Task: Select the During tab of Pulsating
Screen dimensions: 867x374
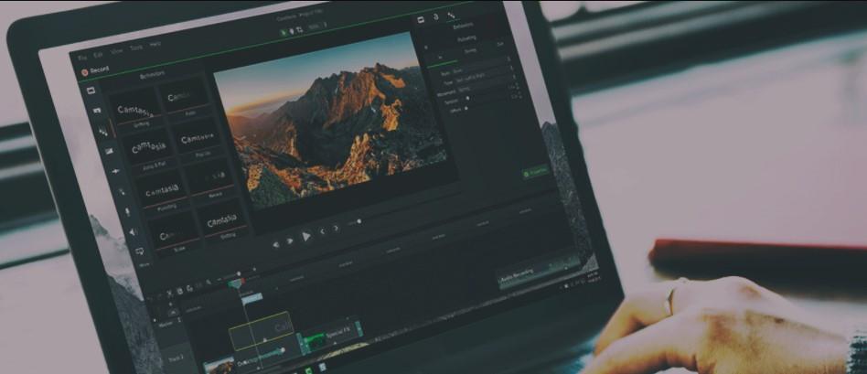Action: 471,49
